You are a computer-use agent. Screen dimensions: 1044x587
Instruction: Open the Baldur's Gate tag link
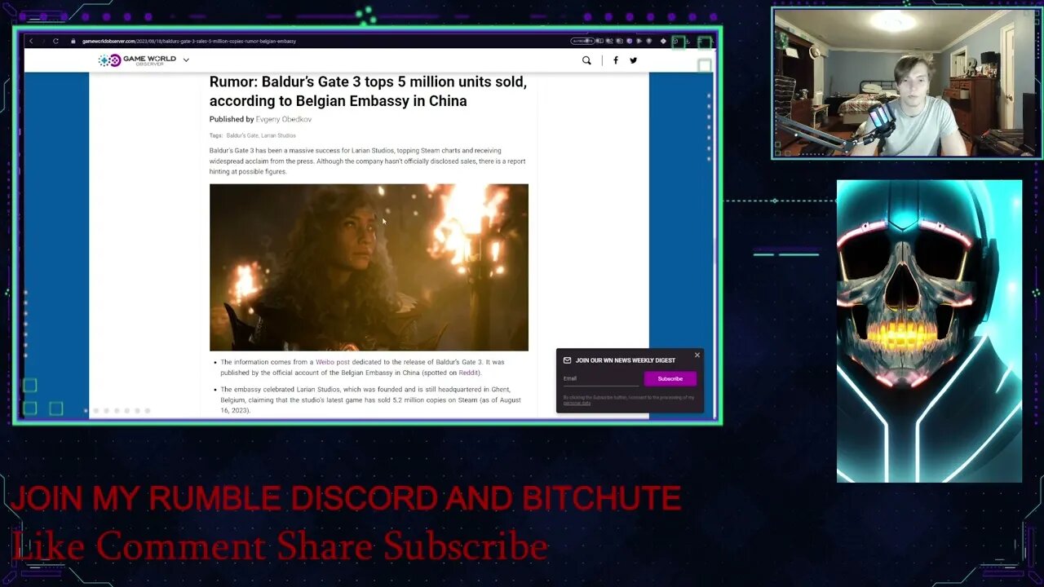(242, 135)
